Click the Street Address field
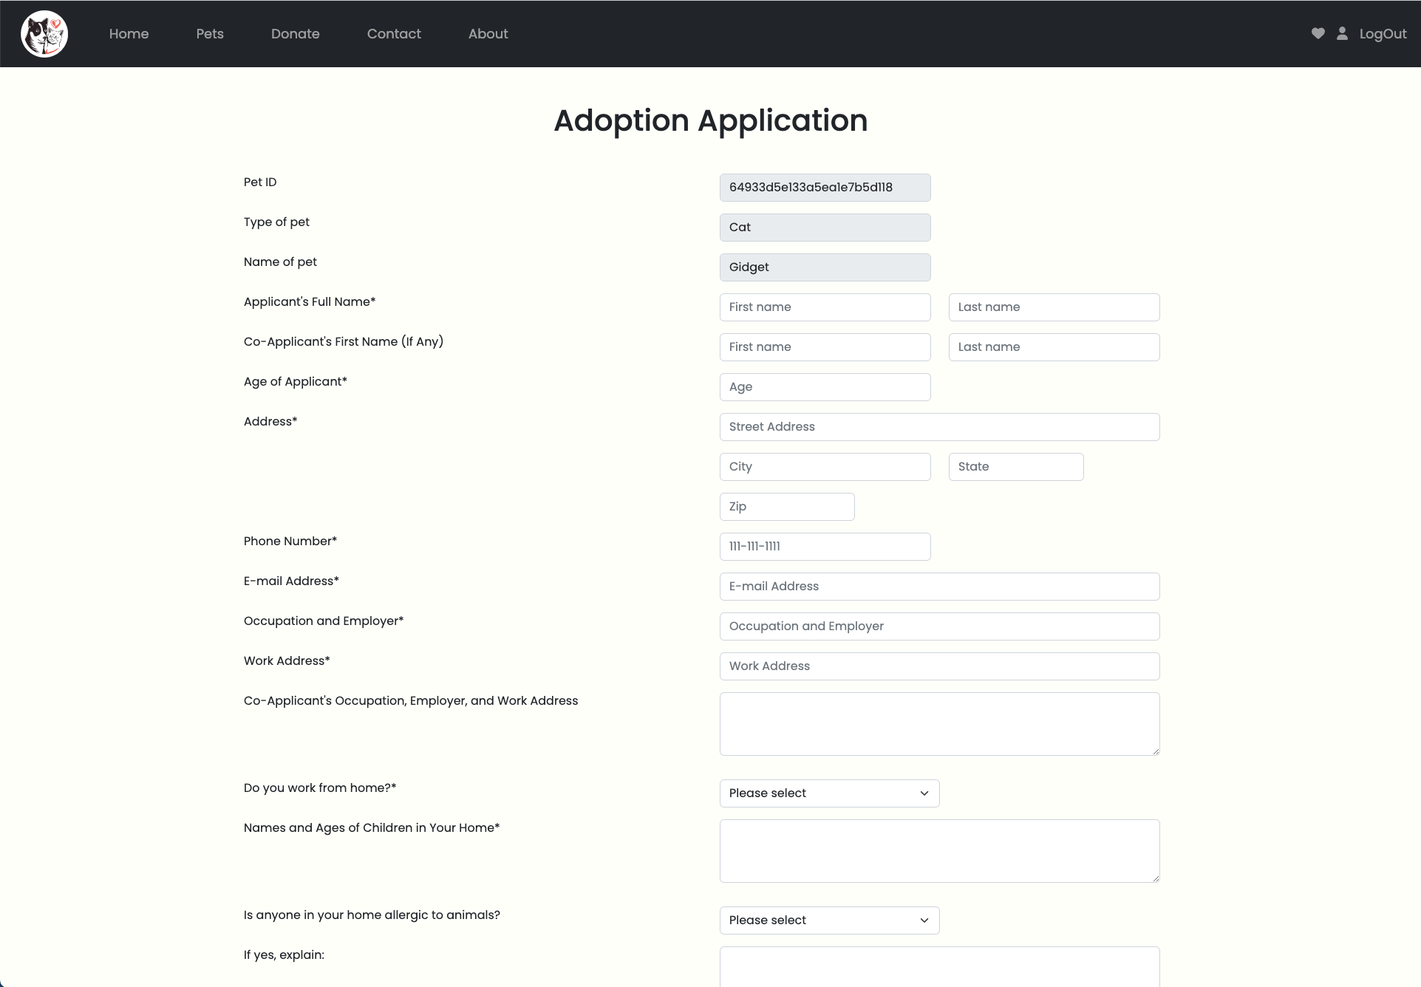Viewport: 1421px width, 987px height. 939,427
